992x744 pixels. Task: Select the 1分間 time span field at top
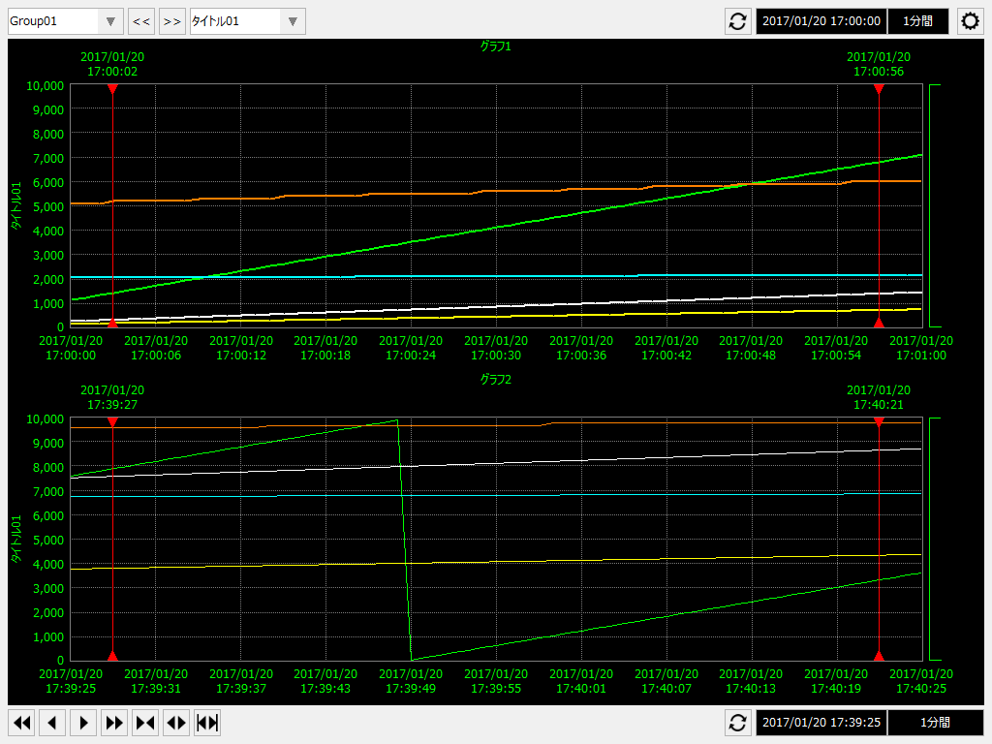click(x=917, y=20)
